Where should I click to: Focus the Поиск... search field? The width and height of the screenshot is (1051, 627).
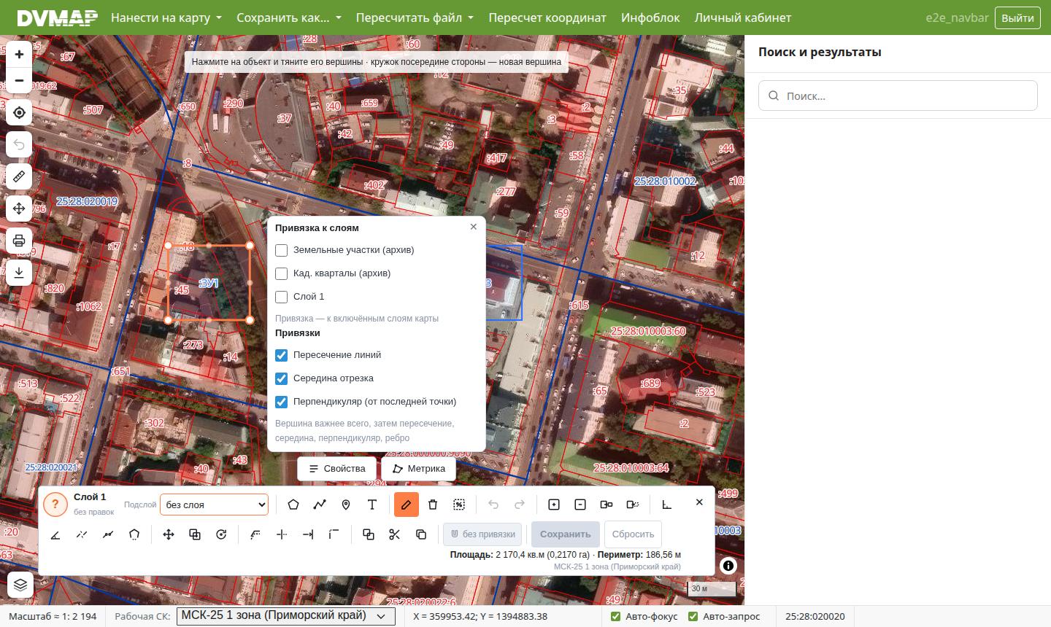click(898, 96)
